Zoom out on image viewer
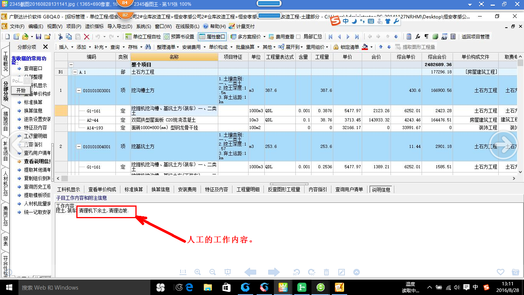Viewport: 524px width, 295px height. (213, 272)
